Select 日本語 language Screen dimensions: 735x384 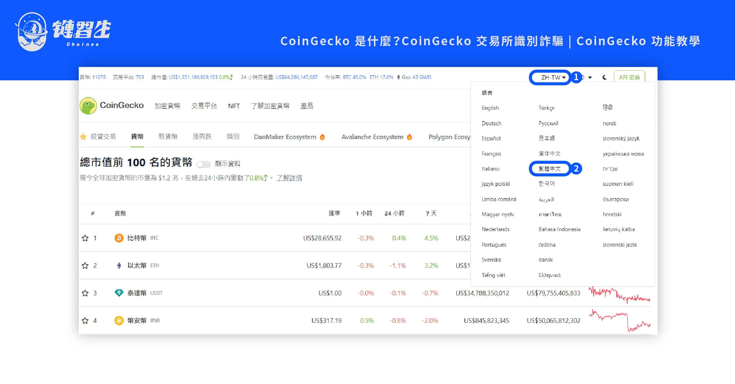[x=547, y=138]
